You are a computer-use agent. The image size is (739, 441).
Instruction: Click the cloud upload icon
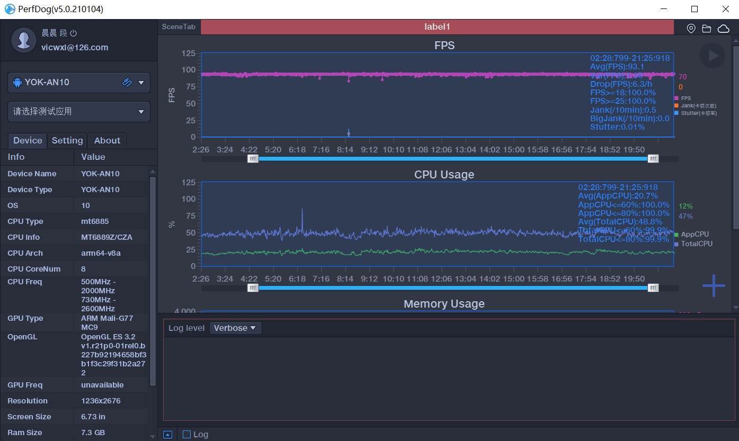(723, 29)
